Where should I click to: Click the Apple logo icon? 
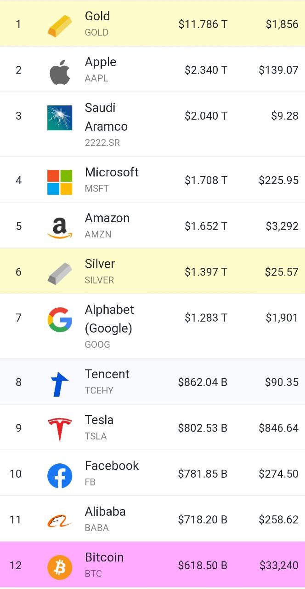(60, 72)
